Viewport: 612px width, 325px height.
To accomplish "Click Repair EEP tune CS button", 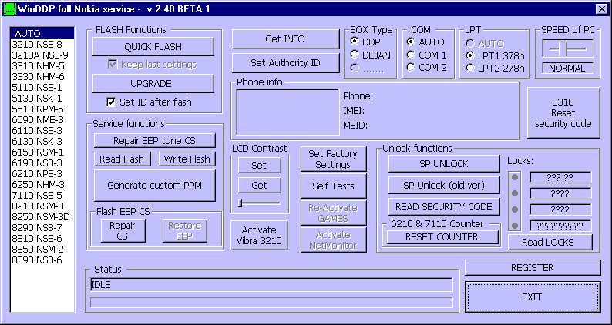I will (x=155, y=140).
